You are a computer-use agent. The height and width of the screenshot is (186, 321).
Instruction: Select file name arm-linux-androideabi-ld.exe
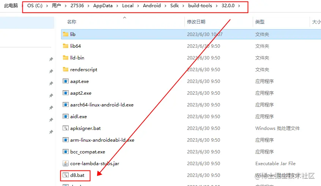102,140
